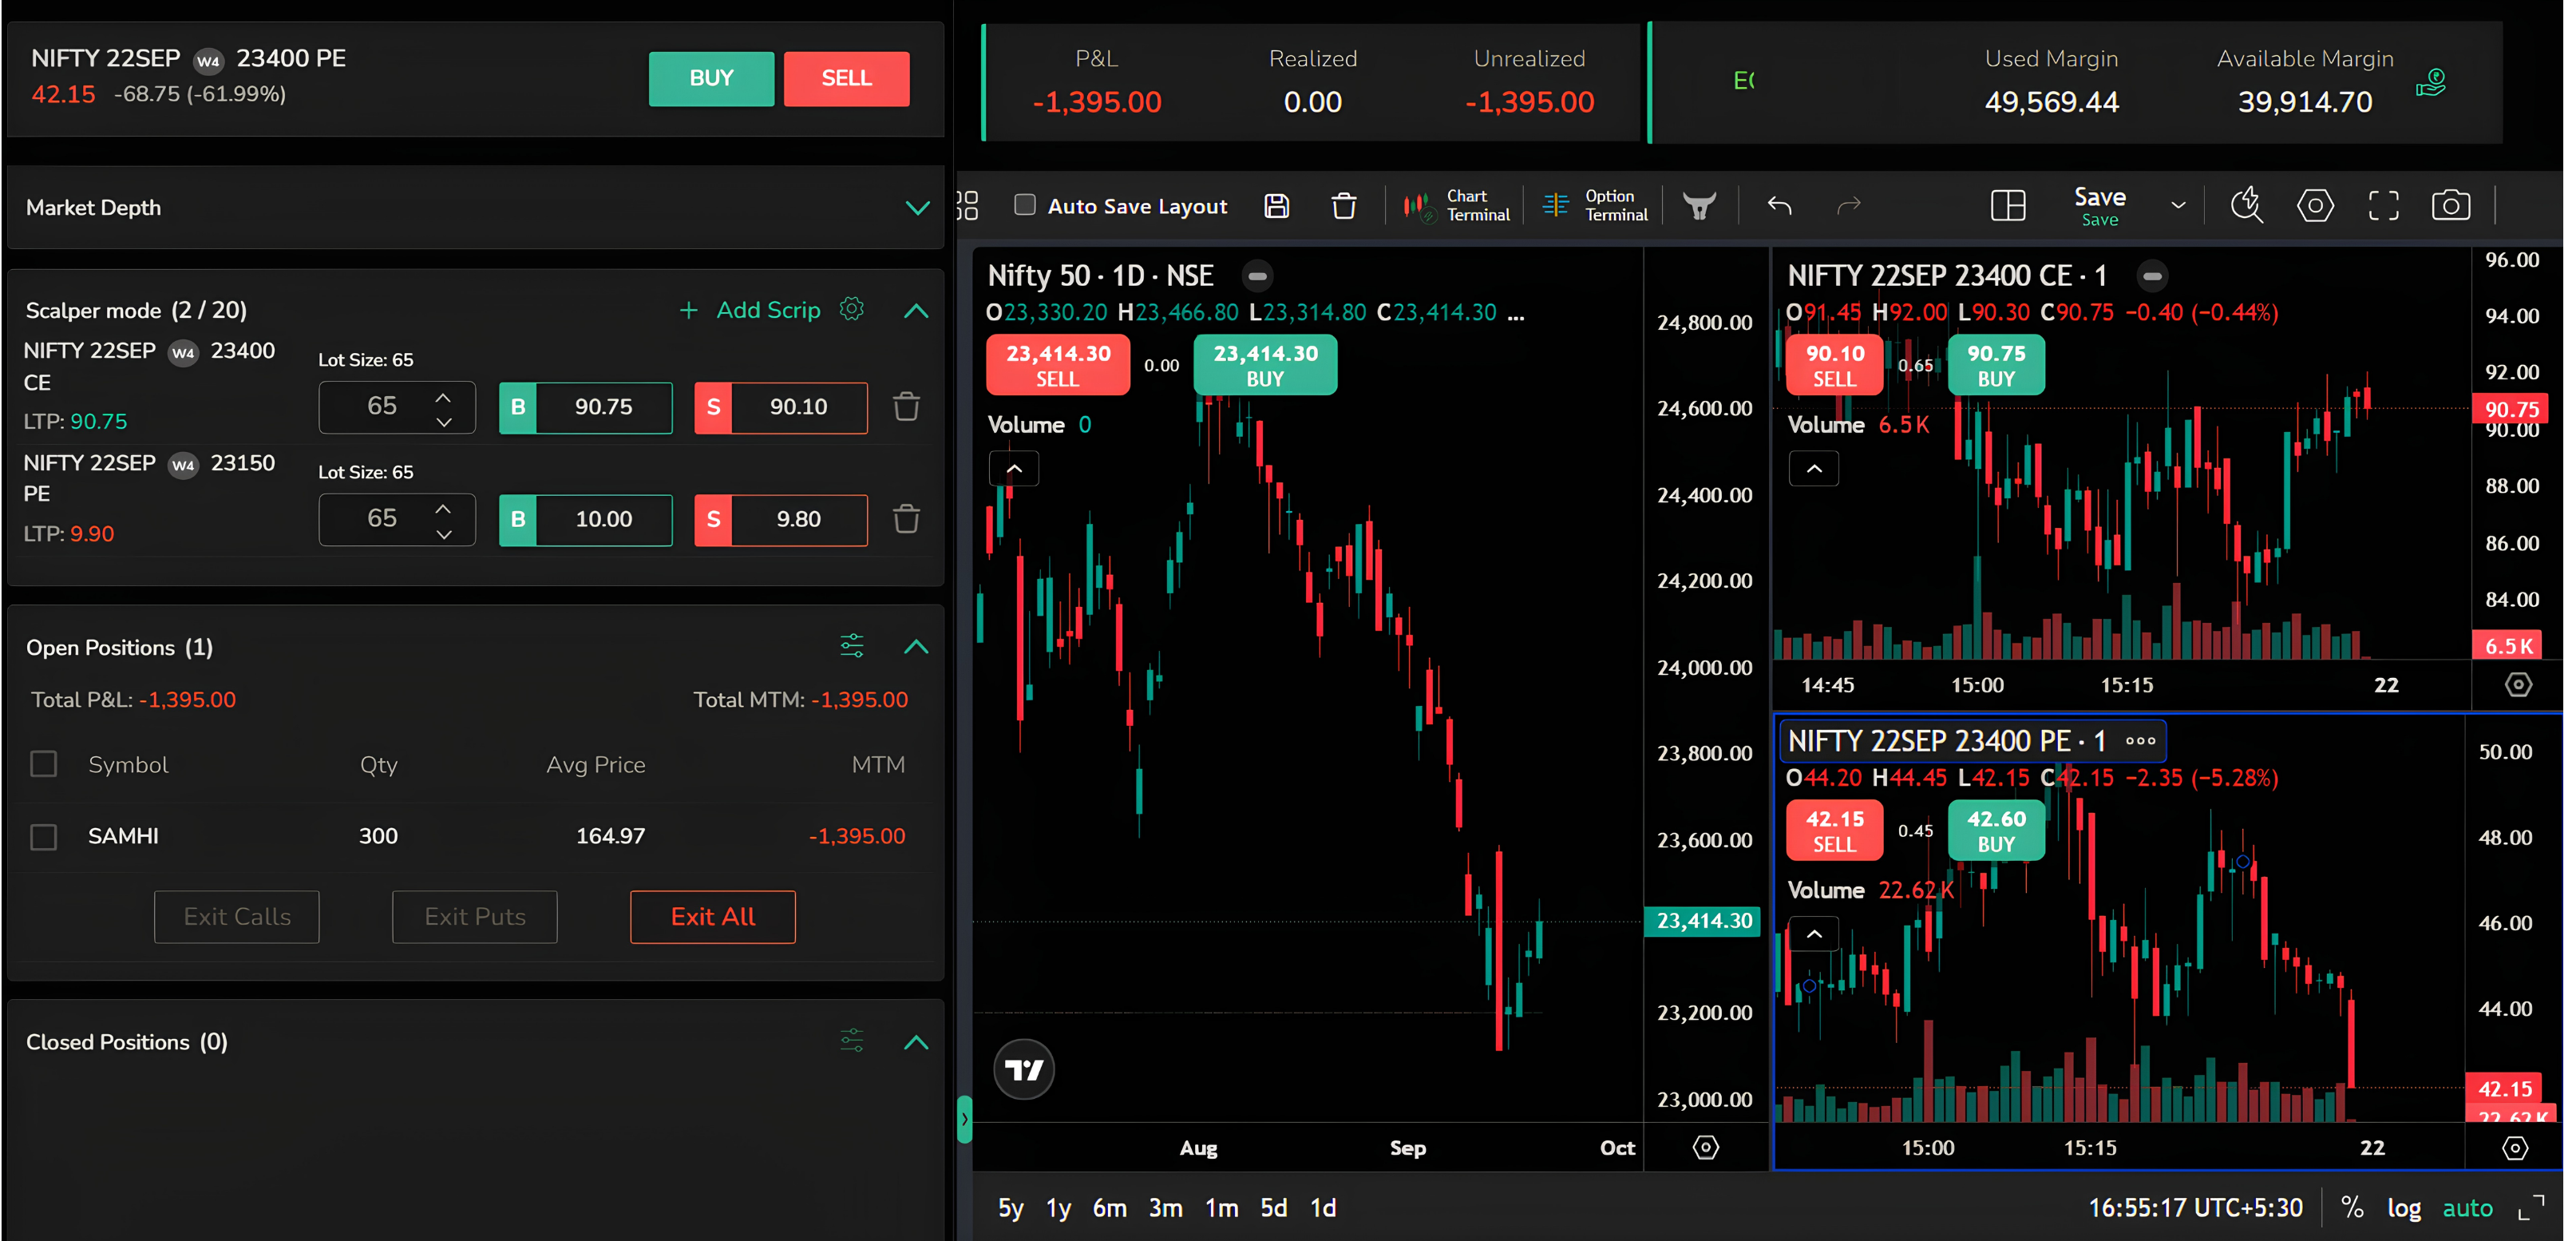
Task: Click the delete layout trash icon in toolbar
Action: click(x=1344, y=206)
